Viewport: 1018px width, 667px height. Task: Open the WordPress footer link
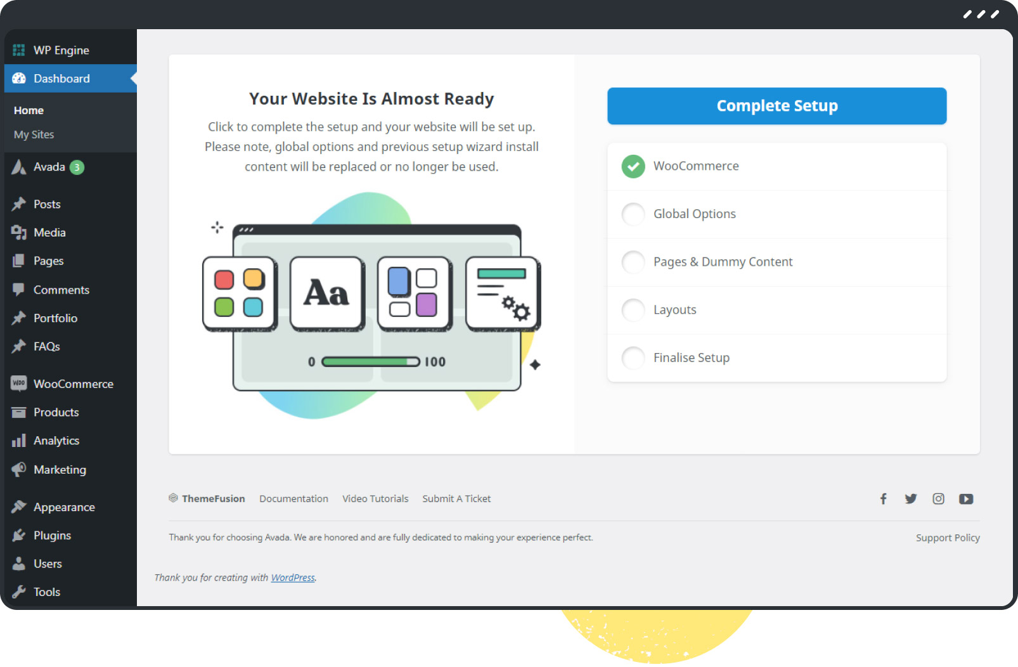tap(293, 578)
